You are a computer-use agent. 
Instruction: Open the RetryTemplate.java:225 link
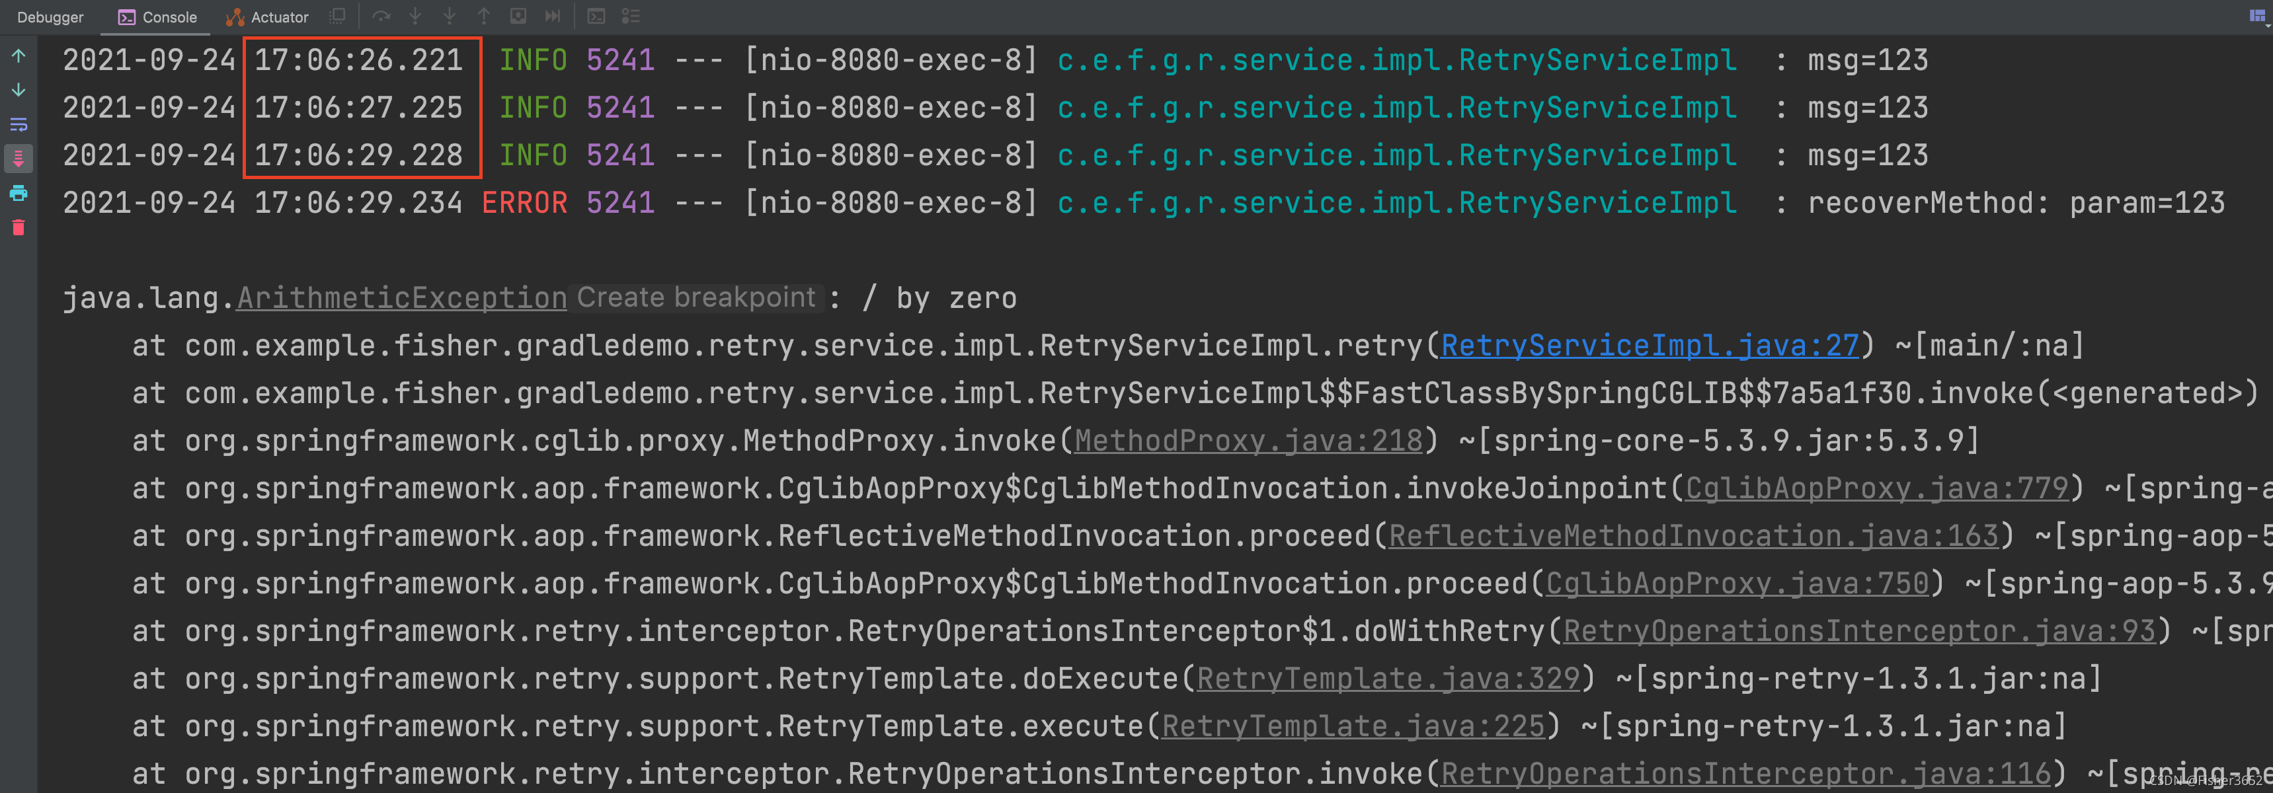tap(1353, 727)
